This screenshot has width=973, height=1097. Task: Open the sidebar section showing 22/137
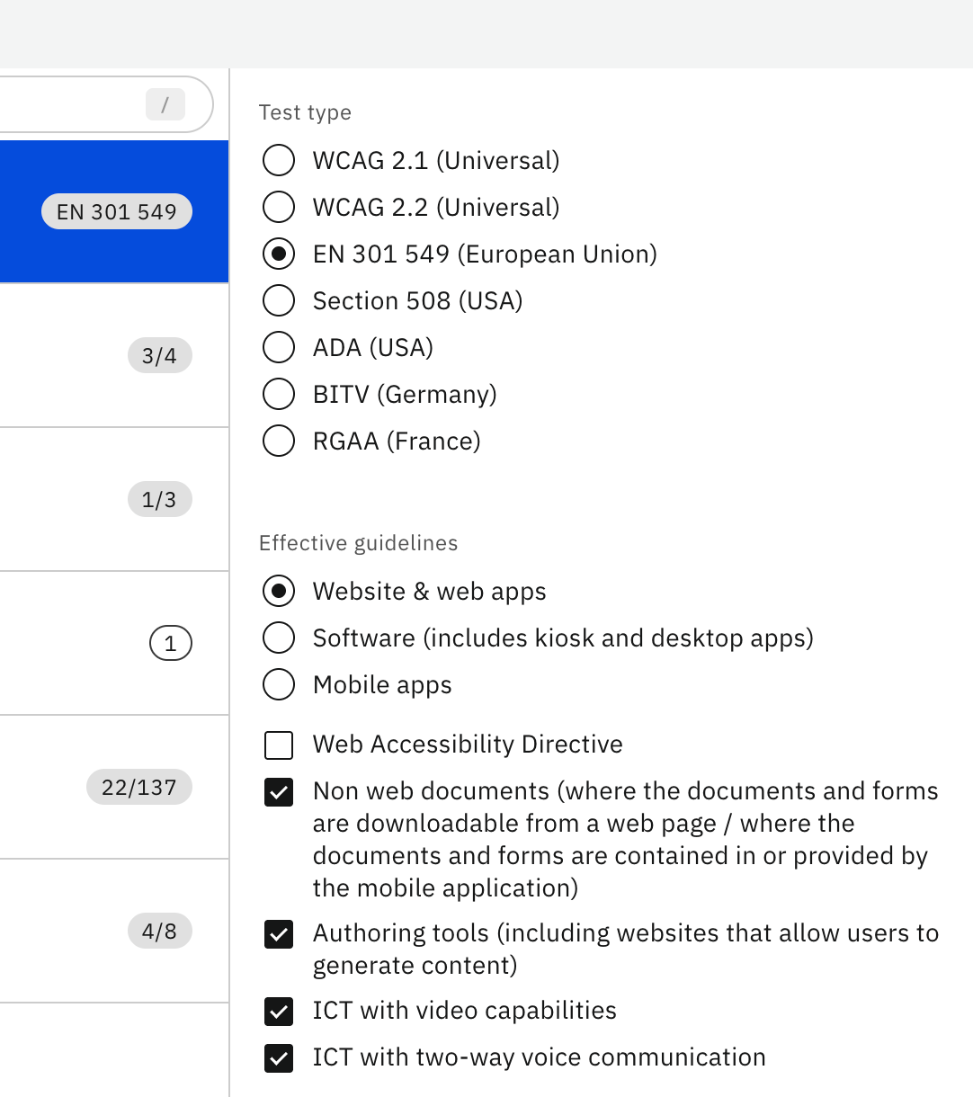click(138, 787)
